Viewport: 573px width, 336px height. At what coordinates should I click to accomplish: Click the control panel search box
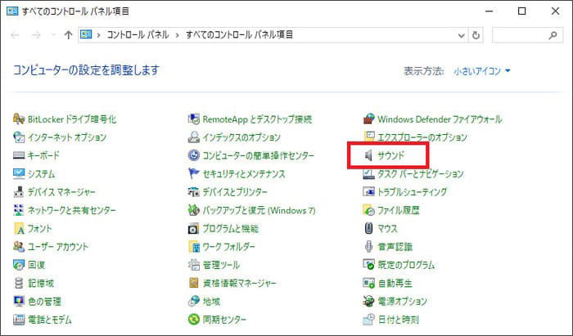(527, 35)
